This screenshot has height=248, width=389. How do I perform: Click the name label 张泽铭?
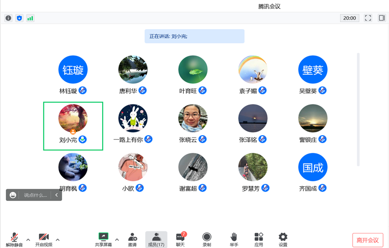point(248,140)
